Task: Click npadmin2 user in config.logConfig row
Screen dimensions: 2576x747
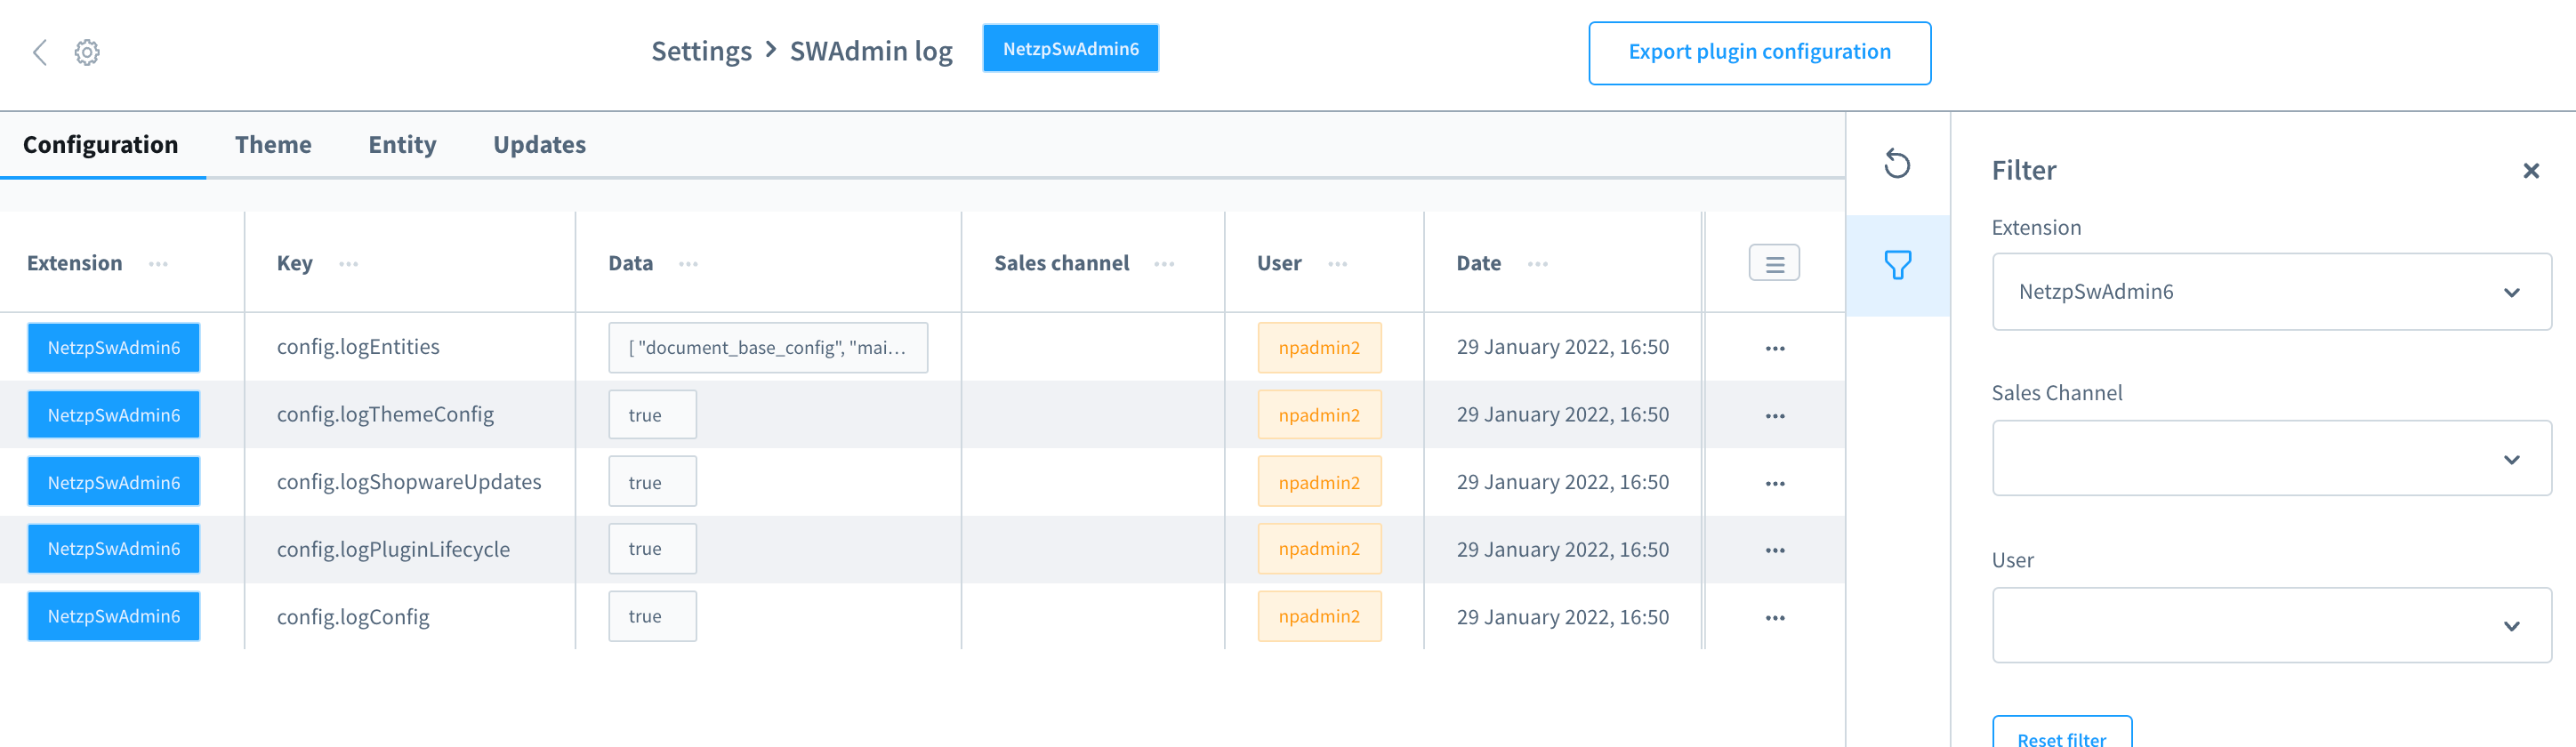Action: [x=1319, y=616]
